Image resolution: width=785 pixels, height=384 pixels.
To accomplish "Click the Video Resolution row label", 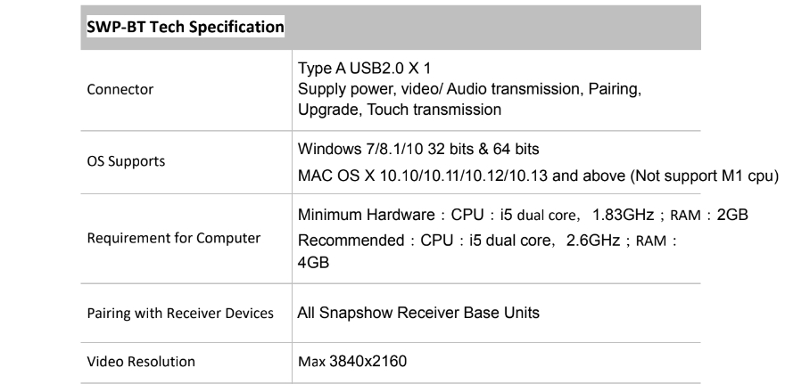I will [141, 362].
